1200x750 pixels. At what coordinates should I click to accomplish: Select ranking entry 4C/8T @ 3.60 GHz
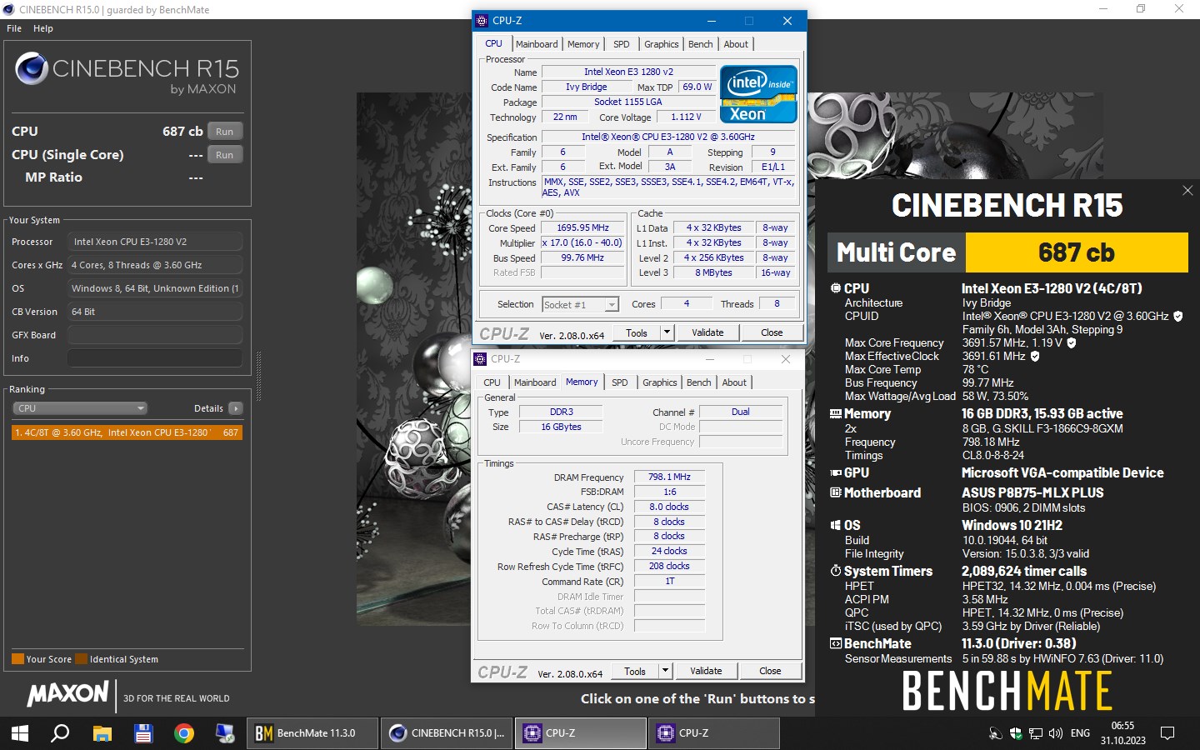tap(127, 432)
